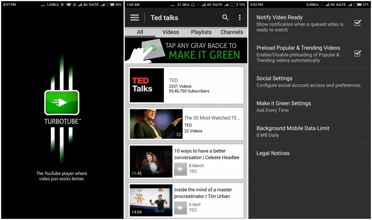The height and width of the screenshot is (220, 372).
Task: Switch to the Channels tab
Action: (232, 32)
